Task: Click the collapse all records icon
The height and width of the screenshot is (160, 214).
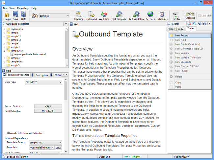Action: tap(204, 24)
